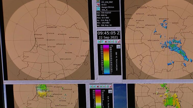The width and height of the screenshot is (193, 108).
Task: Step back one frame in velocity panel
Action: click(91, 87)
